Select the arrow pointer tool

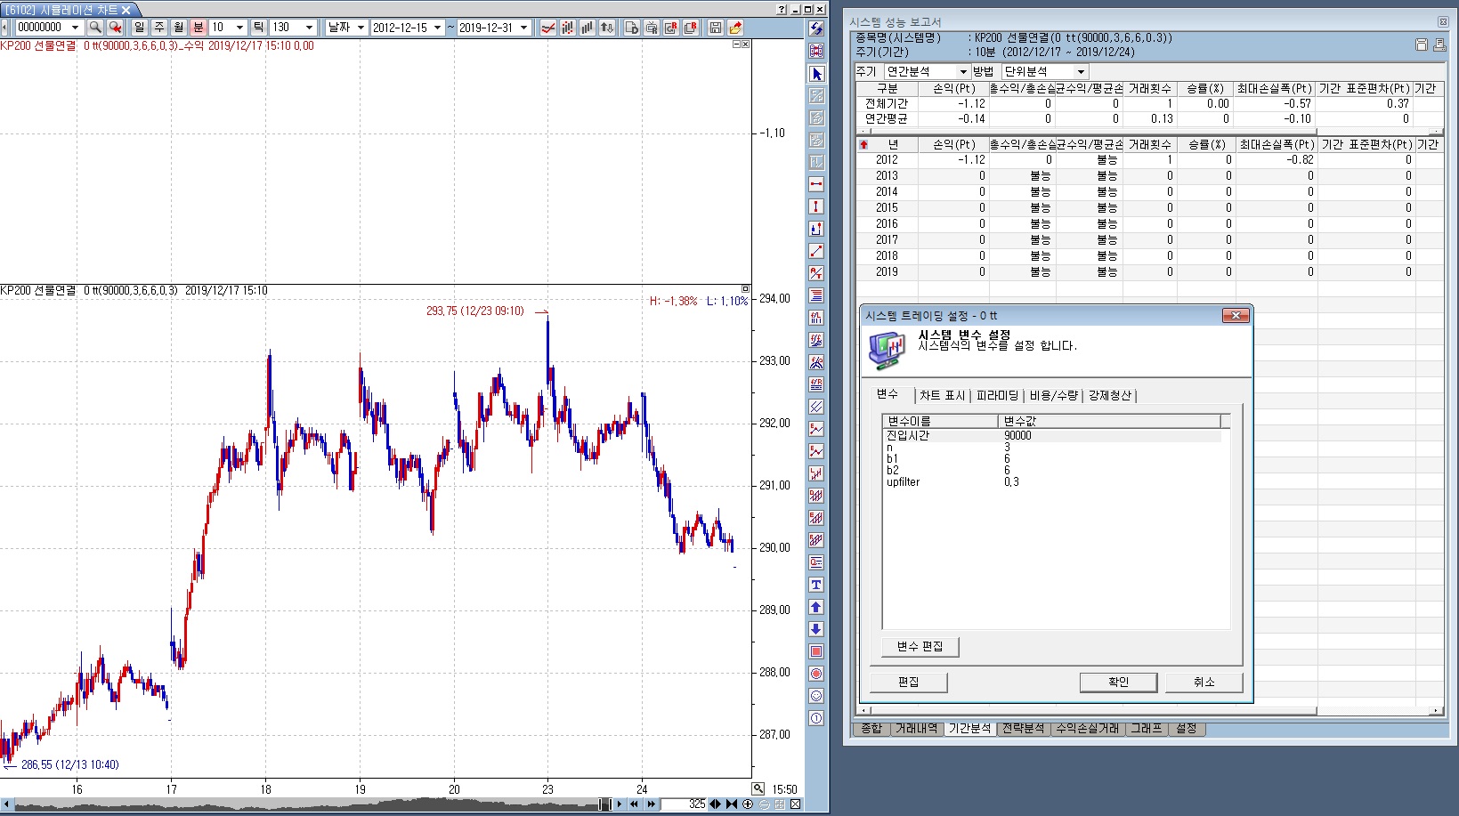pyautogui.click(x=816, y=74)
